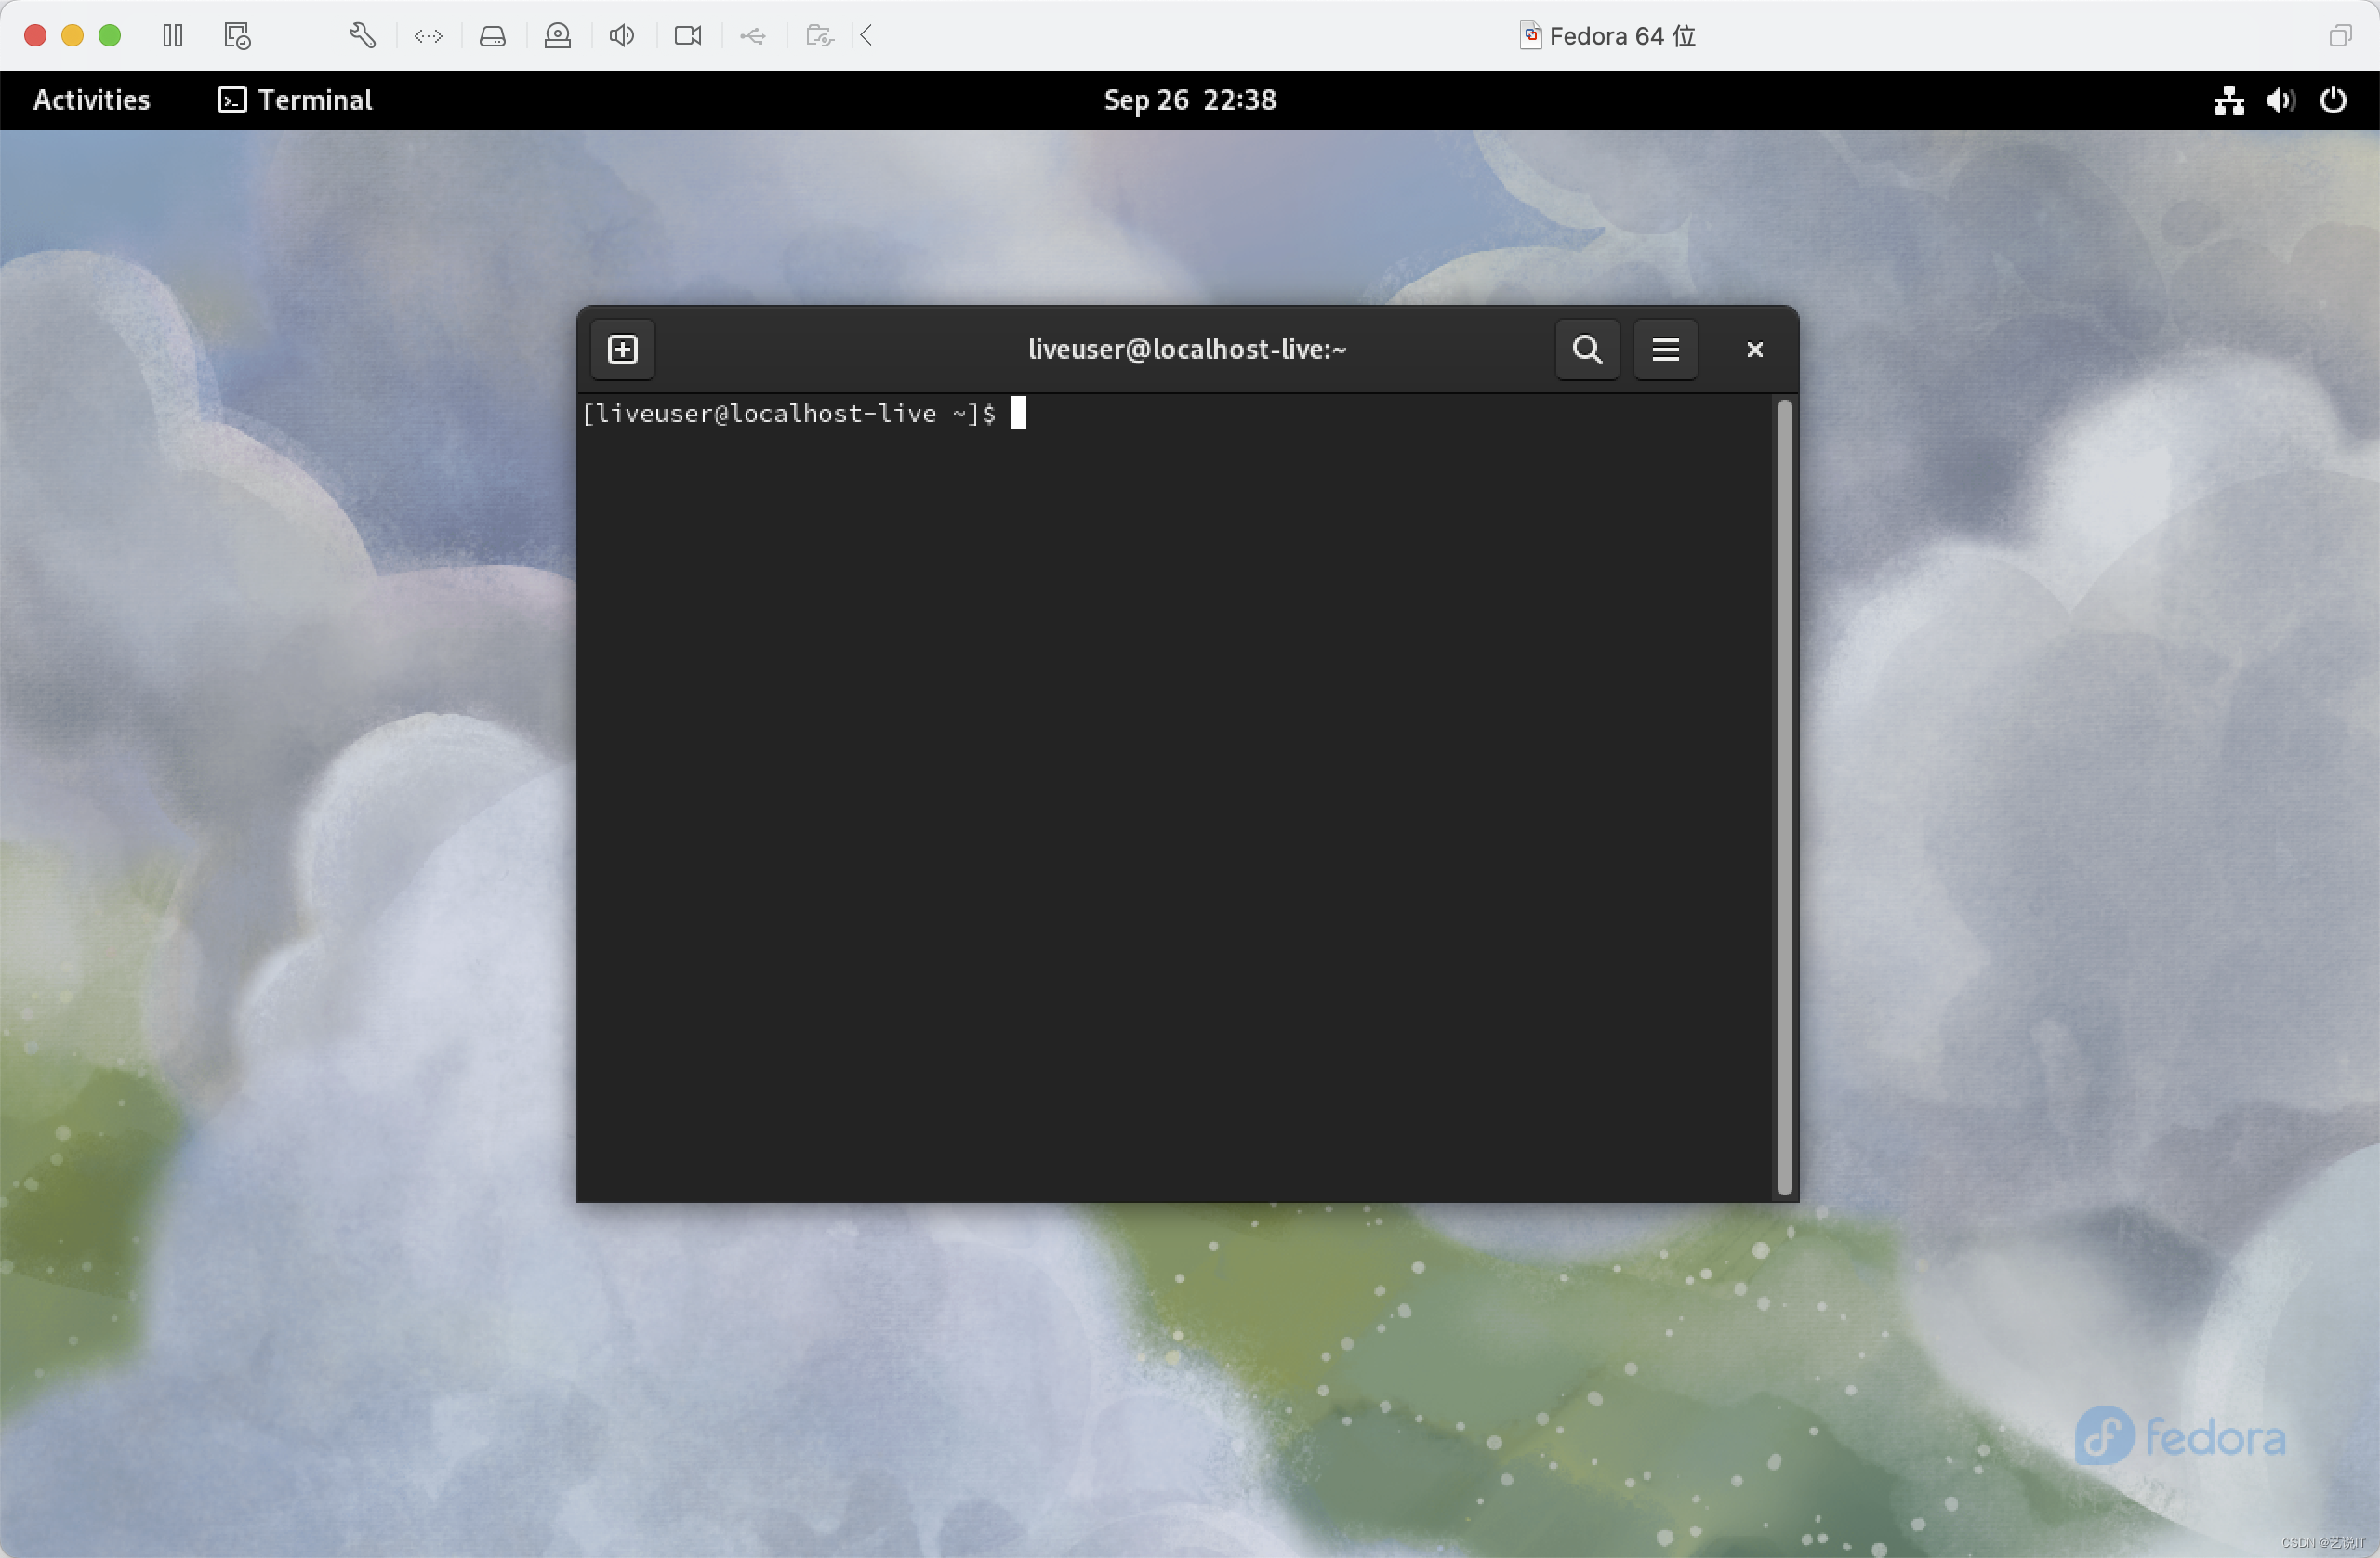Open the GNOME Activities overview
Viewport: 2380px width, 1558px height.
point(91,100)
